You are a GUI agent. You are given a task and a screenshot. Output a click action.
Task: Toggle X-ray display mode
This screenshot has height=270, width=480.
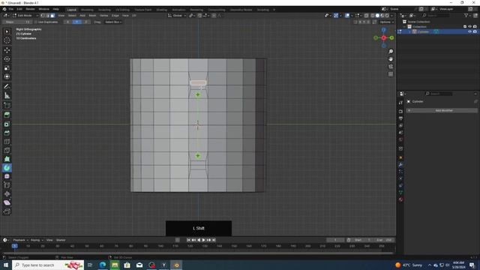[366, 15]
